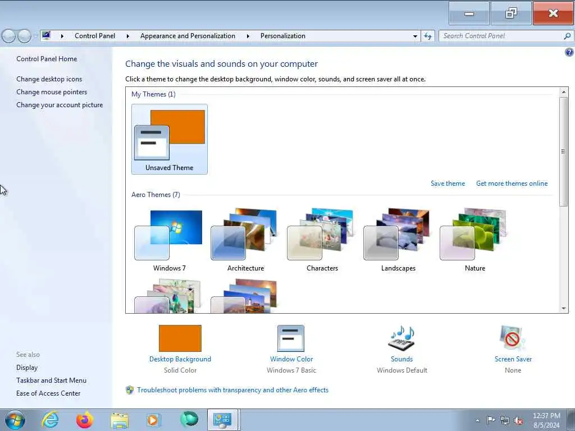The width and height of the screenshot is (575, 431).
Task: Open the Start menu orb
Action: coord(15,420)
